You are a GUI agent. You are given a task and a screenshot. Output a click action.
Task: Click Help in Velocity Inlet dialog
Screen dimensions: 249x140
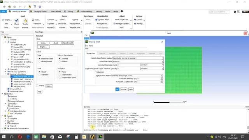(131, 89)
